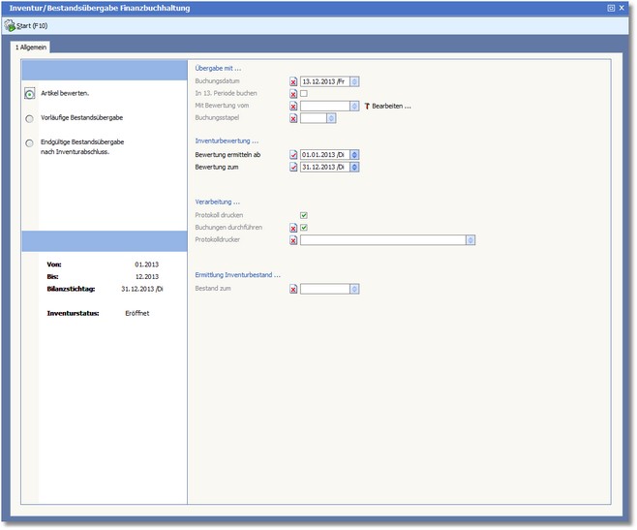The height and width of the screenshot is (530, 637).
Task: Select the 'Artikel bewerten' radio button
Action: [31, 94]
